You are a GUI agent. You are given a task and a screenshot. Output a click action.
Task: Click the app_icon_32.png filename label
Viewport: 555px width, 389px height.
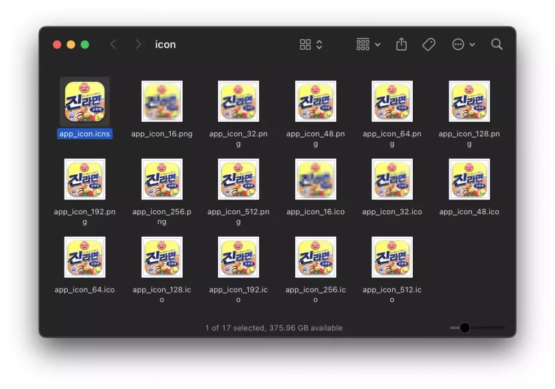click(238, 139)
